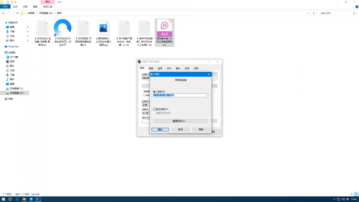Open the File menu in Explorer
Screen dimensions: 359x202
[5, 7]
